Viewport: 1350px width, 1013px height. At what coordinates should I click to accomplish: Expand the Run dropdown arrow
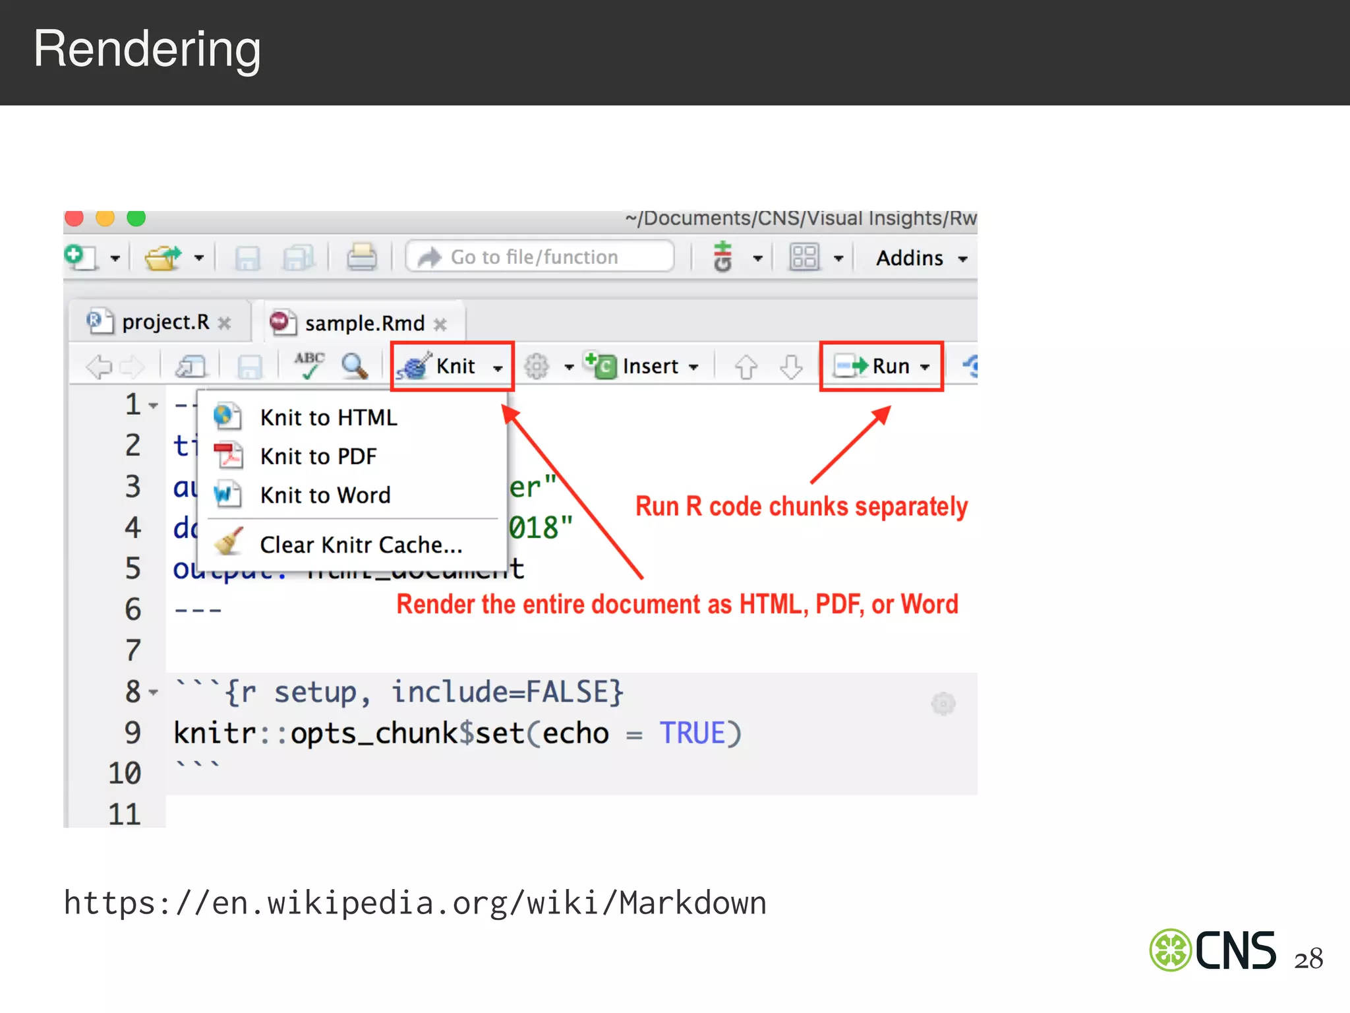pyautogui.click(x=925, y=367)
